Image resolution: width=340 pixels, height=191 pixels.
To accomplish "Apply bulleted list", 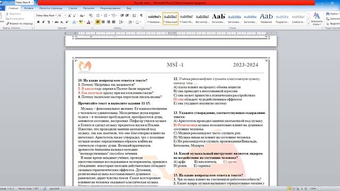I will (98, 15).
